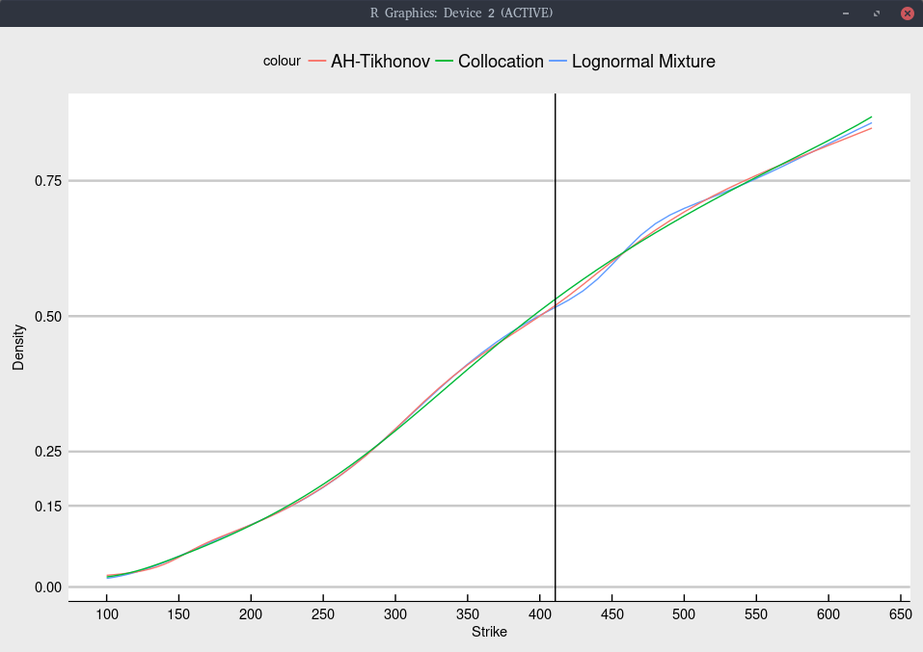The height and width of the screenshot is (652, 923).
Task: Click the green Collocation legend line
Action: (445, 61)
